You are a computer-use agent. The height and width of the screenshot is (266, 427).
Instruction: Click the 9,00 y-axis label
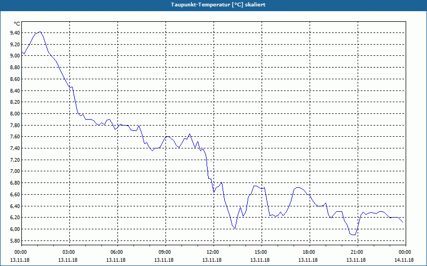coord(14,56)
